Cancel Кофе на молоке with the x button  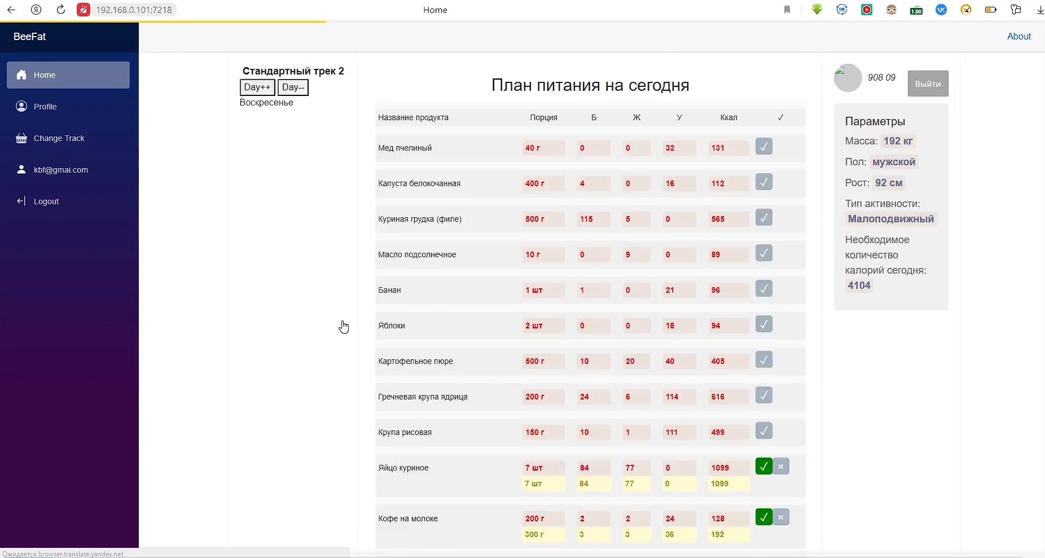(781, 517)
